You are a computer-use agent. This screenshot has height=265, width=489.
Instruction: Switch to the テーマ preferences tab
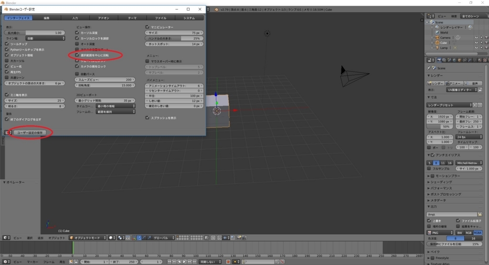(x=132, y=18)
